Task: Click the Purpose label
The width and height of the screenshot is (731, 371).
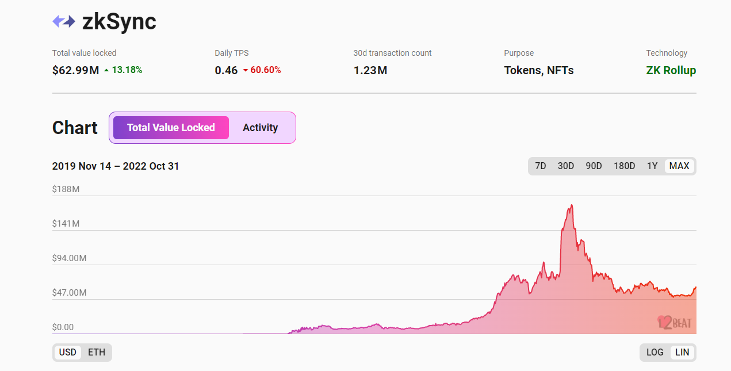Action: (519, 53)
